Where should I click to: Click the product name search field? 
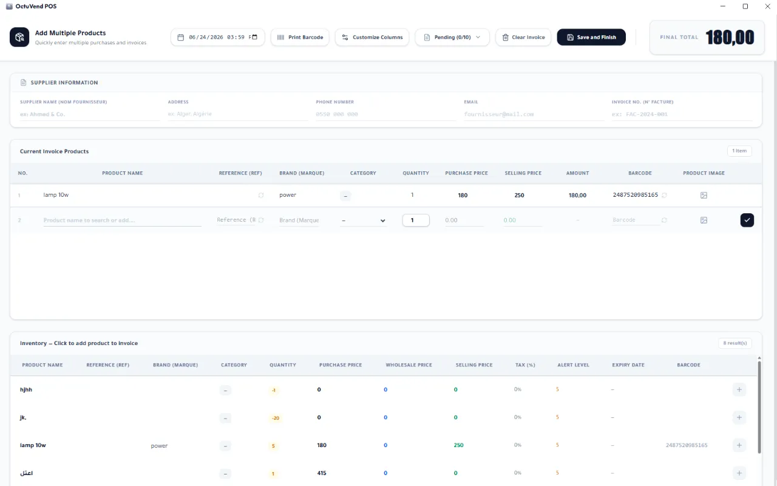click(122, 221)
